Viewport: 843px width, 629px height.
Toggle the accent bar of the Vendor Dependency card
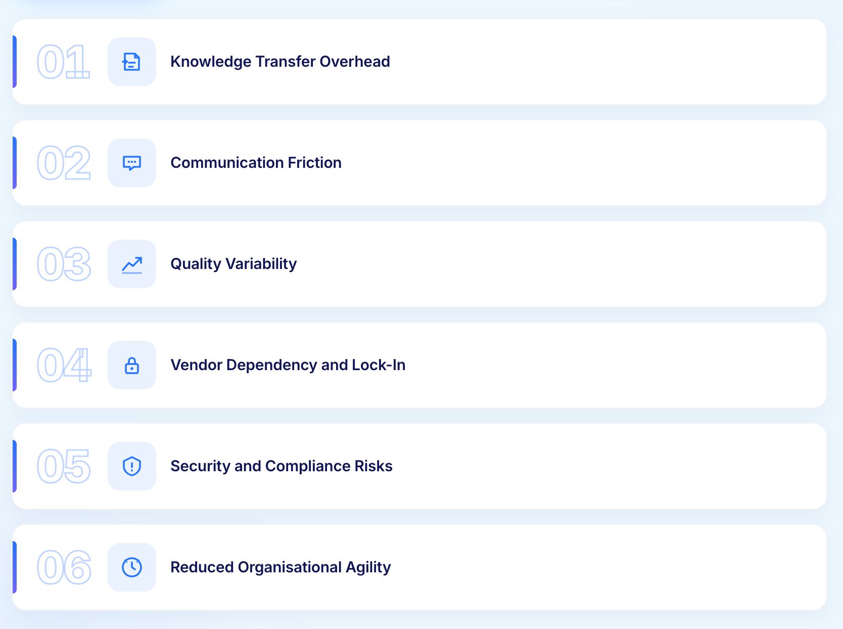tap(15, 365)
